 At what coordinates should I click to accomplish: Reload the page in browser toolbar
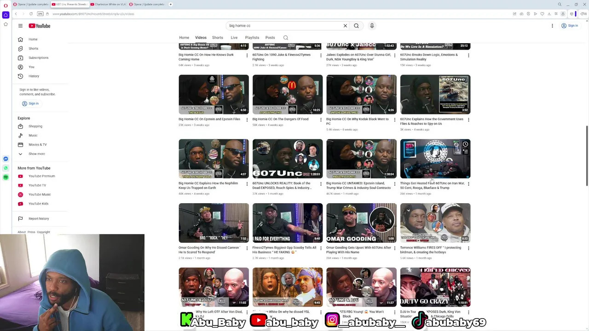pyautogui.click(x=31, y=14)
